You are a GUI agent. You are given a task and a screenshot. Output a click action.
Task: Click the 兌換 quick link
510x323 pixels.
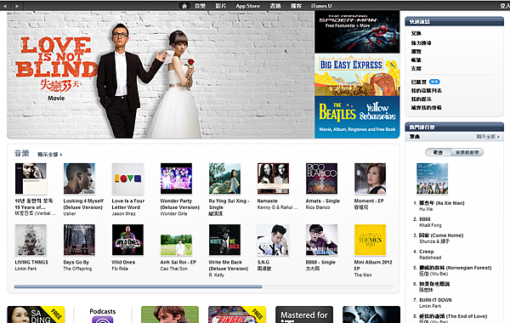416,33
